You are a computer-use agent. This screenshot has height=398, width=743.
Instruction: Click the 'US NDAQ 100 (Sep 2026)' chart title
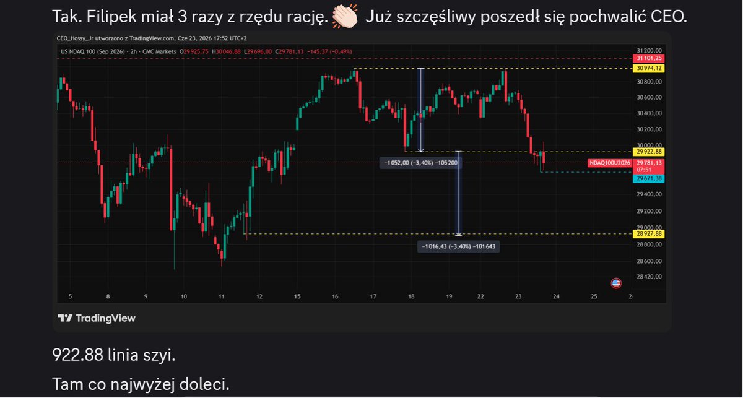coord(94,51)
